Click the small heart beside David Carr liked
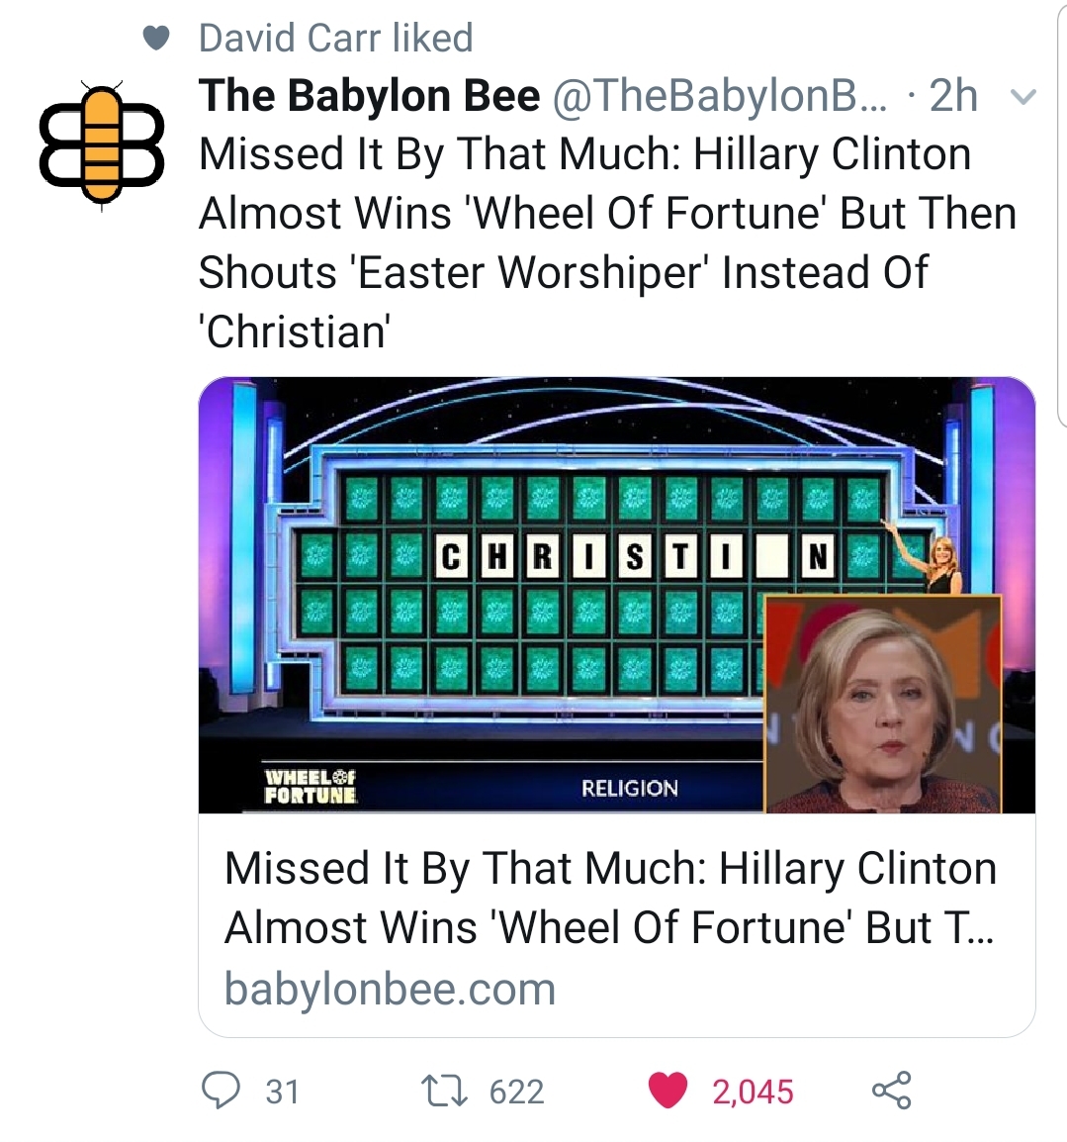 click(156, 38)
